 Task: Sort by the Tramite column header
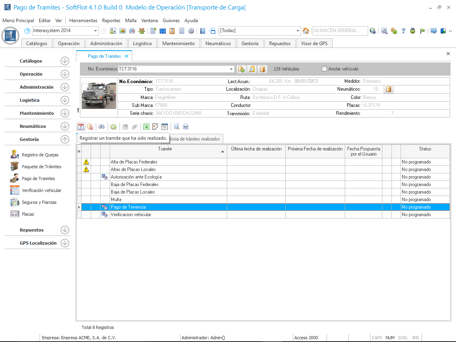point(165,149)
